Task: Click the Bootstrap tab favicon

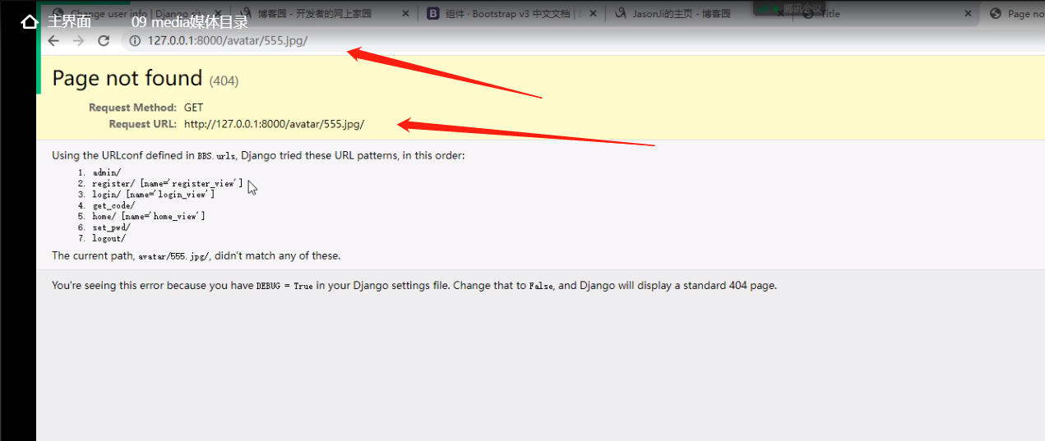Action: [x=433, y=14]
